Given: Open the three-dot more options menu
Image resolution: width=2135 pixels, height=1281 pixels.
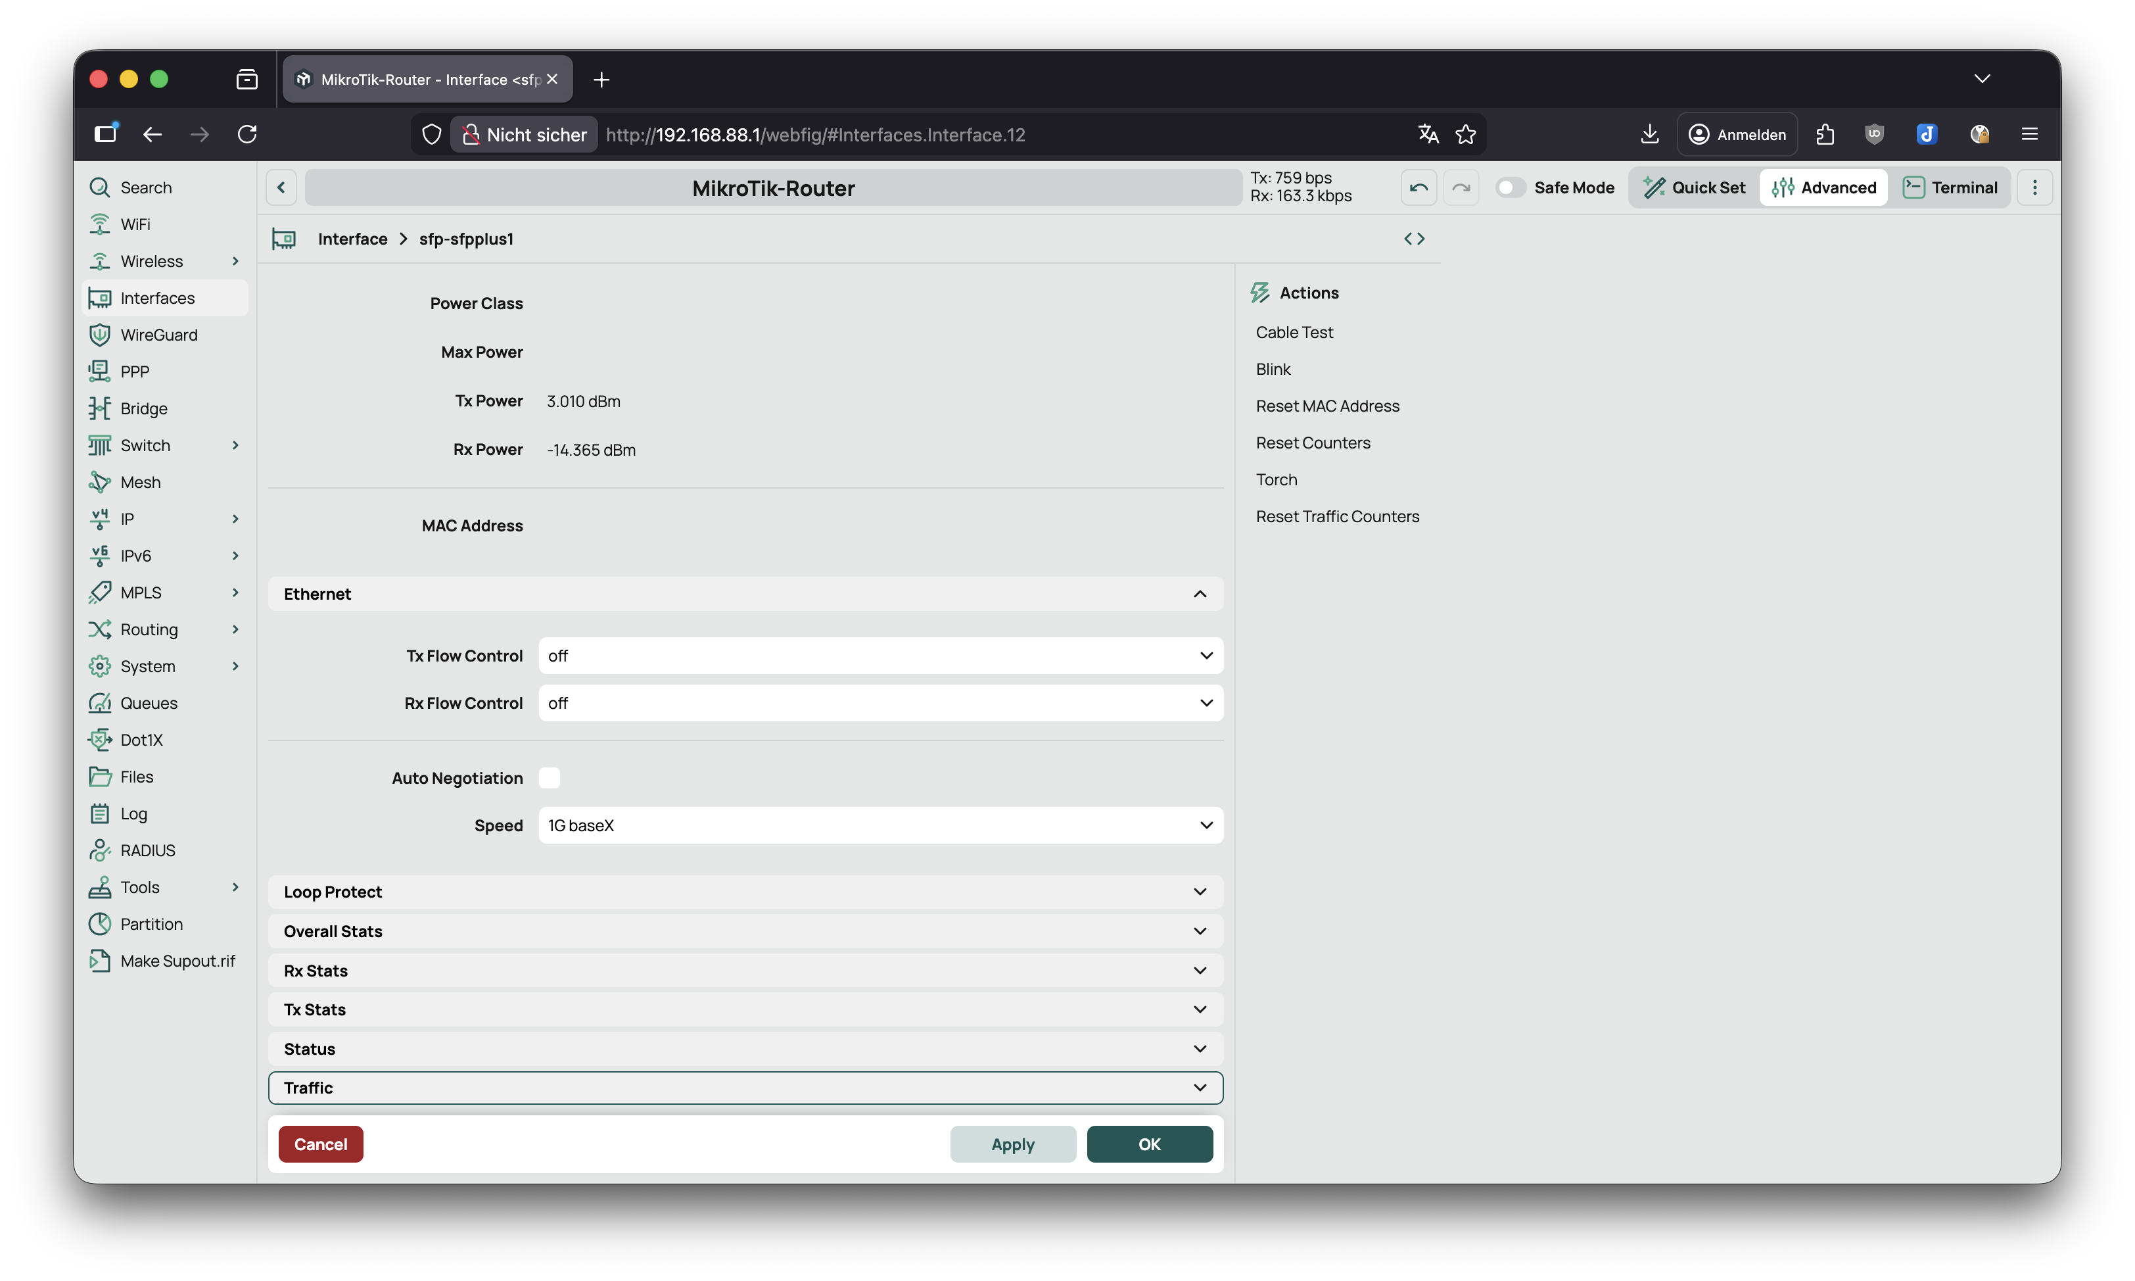Looking at the screenshot, I should coord(2035,187).
